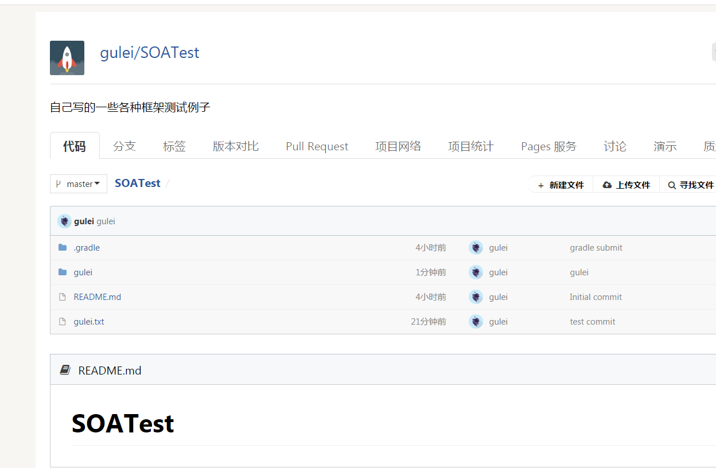The image size is (716, 468).
Task: Switch to the 项目统计 tab
Action: tap(470, 146)
